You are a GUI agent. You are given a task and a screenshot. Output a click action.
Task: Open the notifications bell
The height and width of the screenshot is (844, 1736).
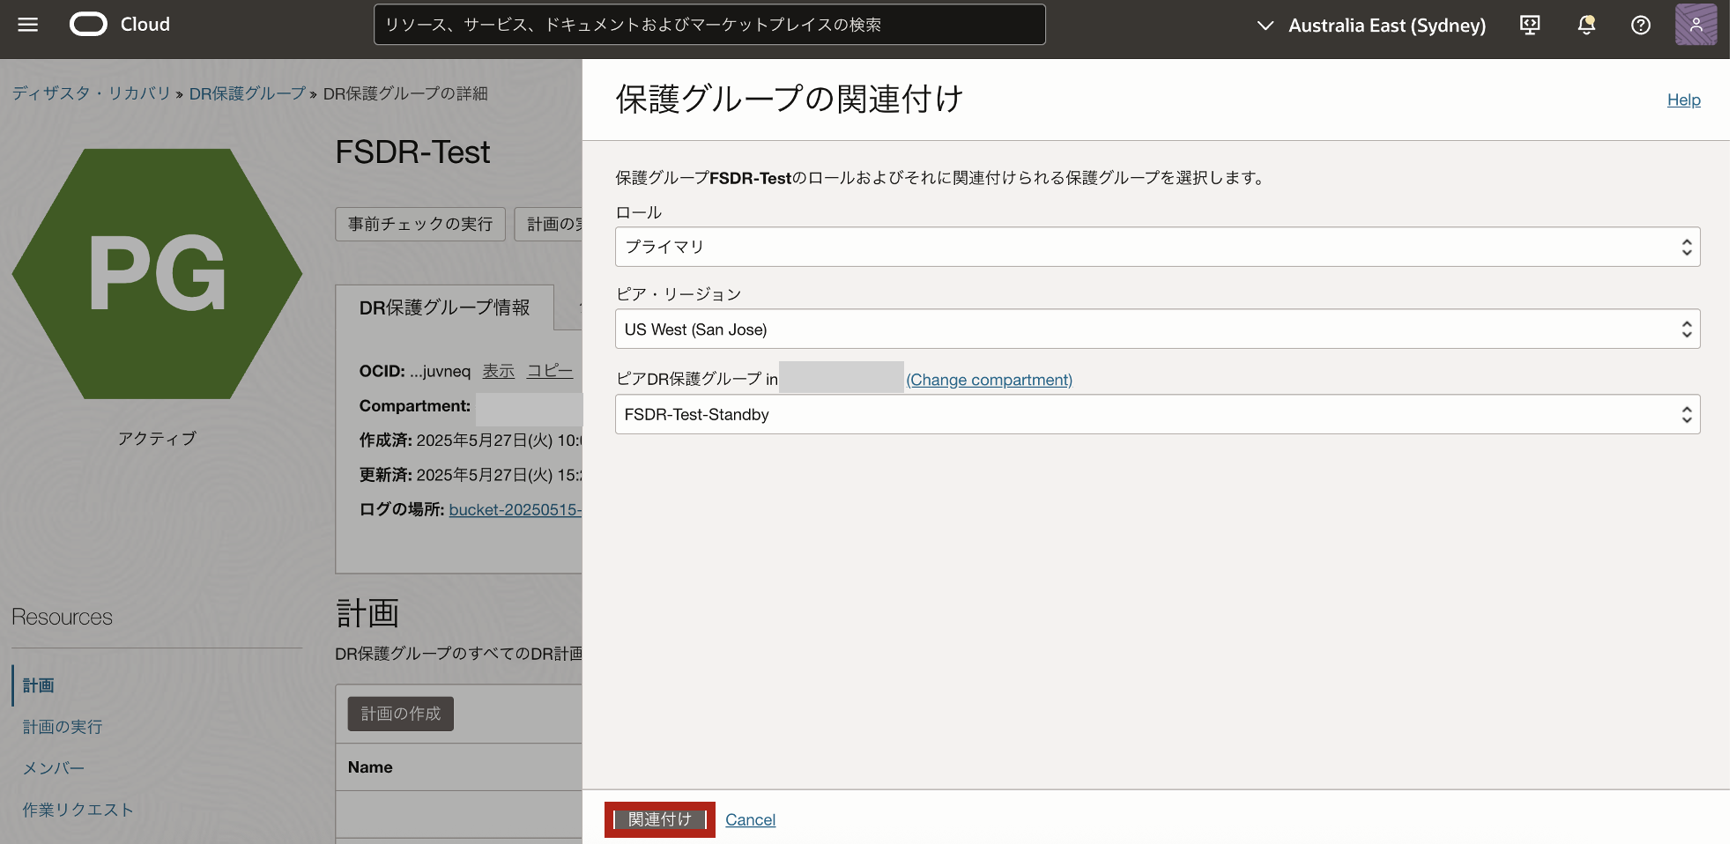tap(1585, 25)
